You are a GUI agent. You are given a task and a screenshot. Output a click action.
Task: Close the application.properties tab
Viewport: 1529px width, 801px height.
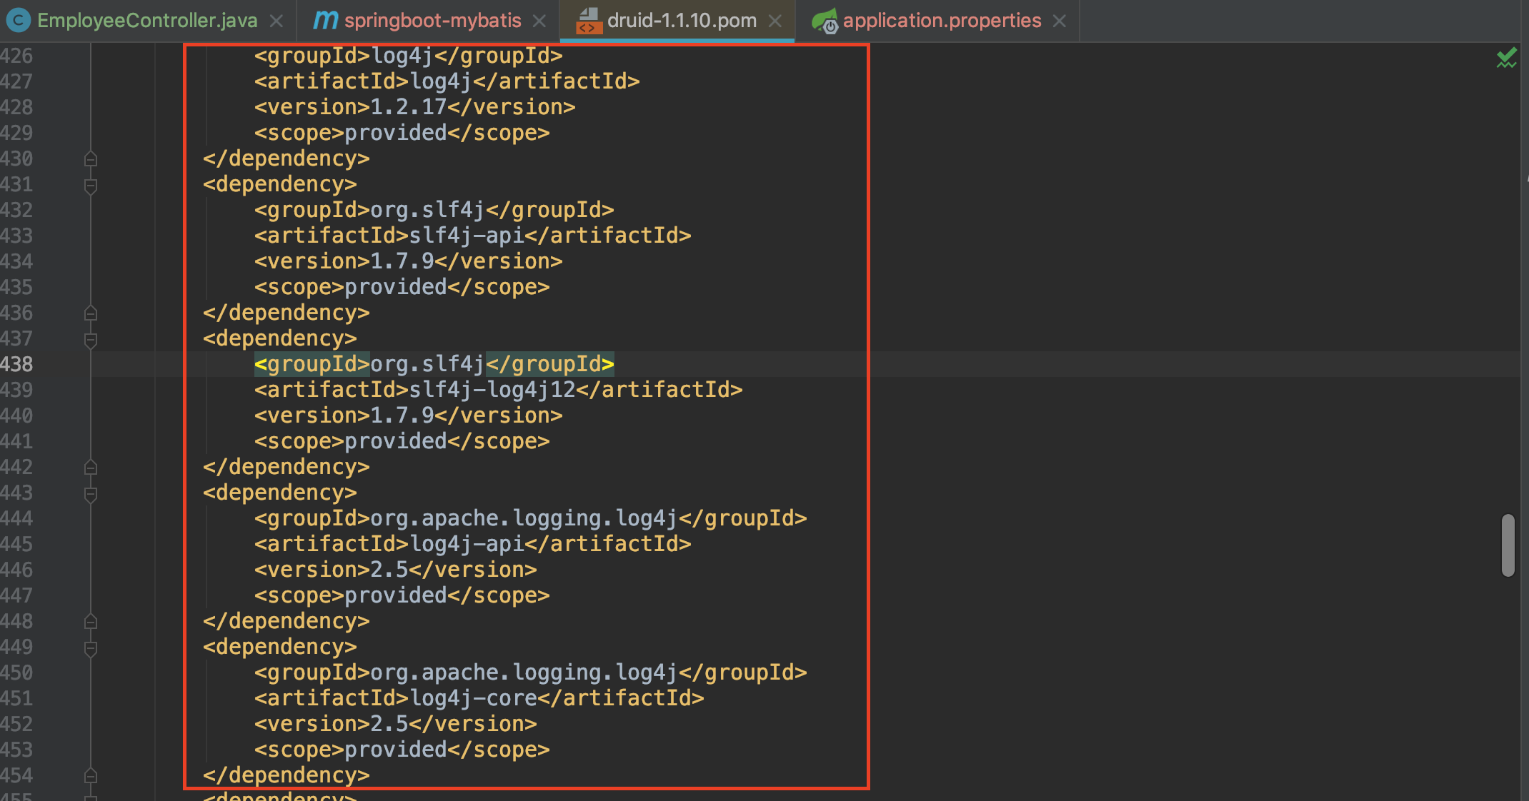tap(1060, 21)
